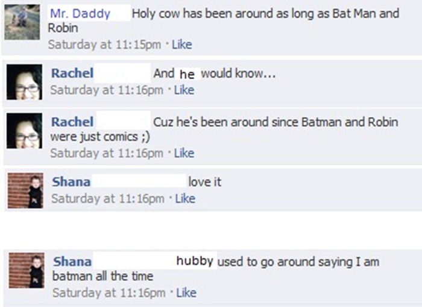Click timestamp under 'And he would know' comment
The width and height of the screenshot is (422, 307).
pyautogui.click(x=107, y=90)
